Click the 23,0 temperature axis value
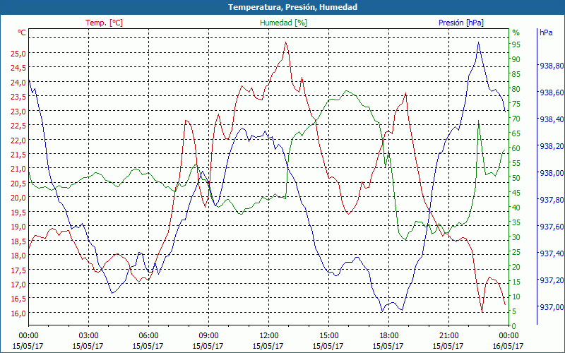 click(18, 112)
